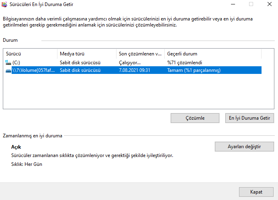
Task: Sort by the Medya türü column header
Action: pos(86,54)
